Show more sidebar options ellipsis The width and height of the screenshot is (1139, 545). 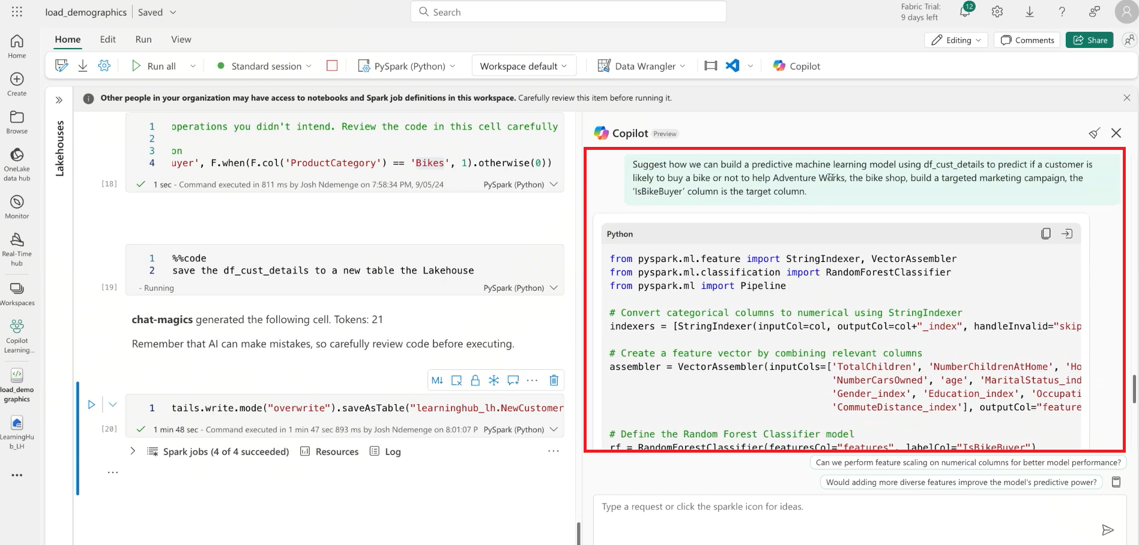coord(17,475)
